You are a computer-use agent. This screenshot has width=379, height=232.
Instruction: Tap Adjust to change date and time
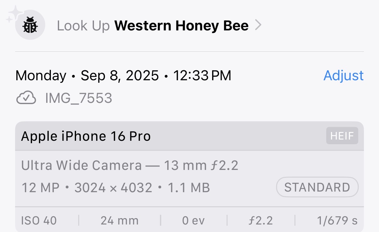pyautogui.click(x=343, y=76)
